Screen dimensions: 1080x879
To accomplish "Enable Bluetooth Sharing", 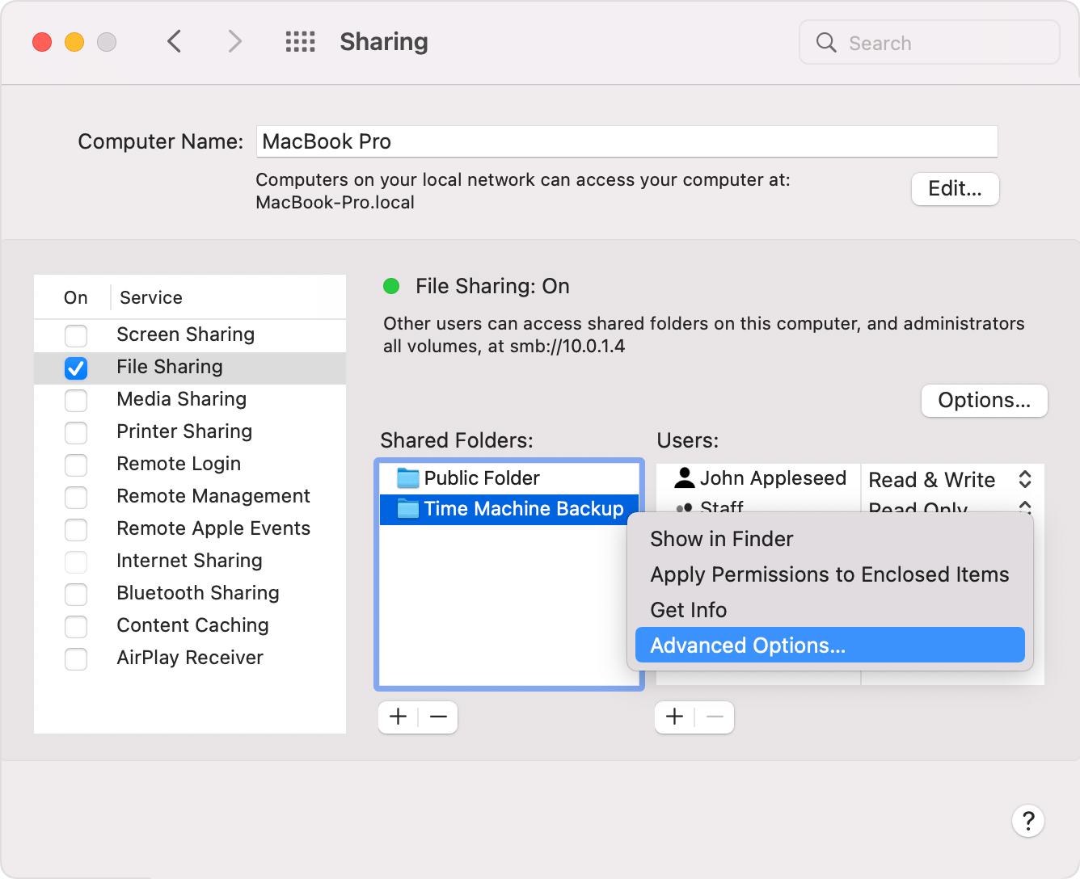I will click(x=76, y=594).
